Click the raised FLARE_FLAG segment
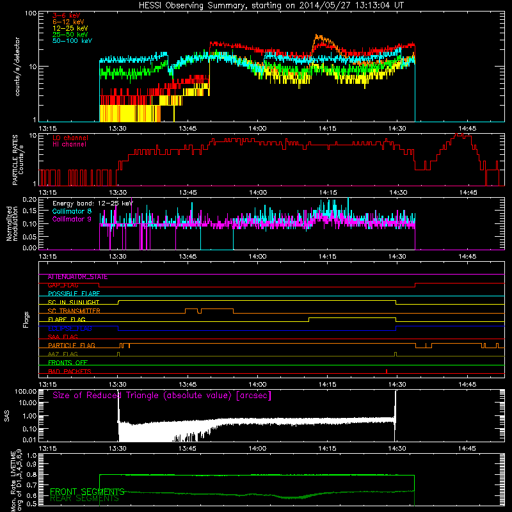Image resolution: width=512 pixels, height=512 pixels. point(353,318)
